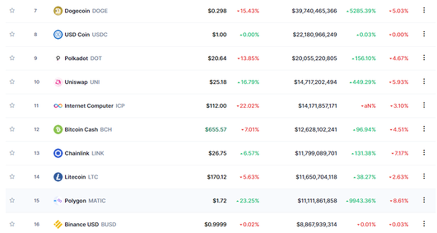Screen dimensions: 437x233
Task: Star Binance USD to add to watchlist
Action: click(12, 224)
